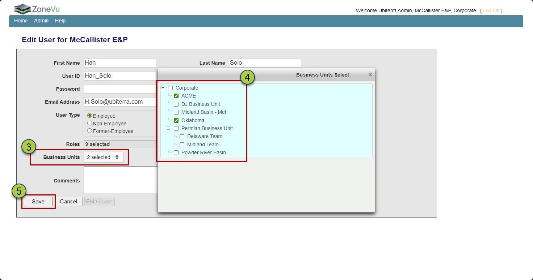This screenshot has width=533, height=280.
Task: Check the DJ Business Unit box
Action: 176,104
